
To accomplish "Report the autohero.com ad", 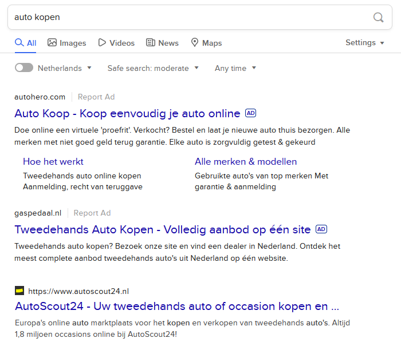I will click(96, 97).
